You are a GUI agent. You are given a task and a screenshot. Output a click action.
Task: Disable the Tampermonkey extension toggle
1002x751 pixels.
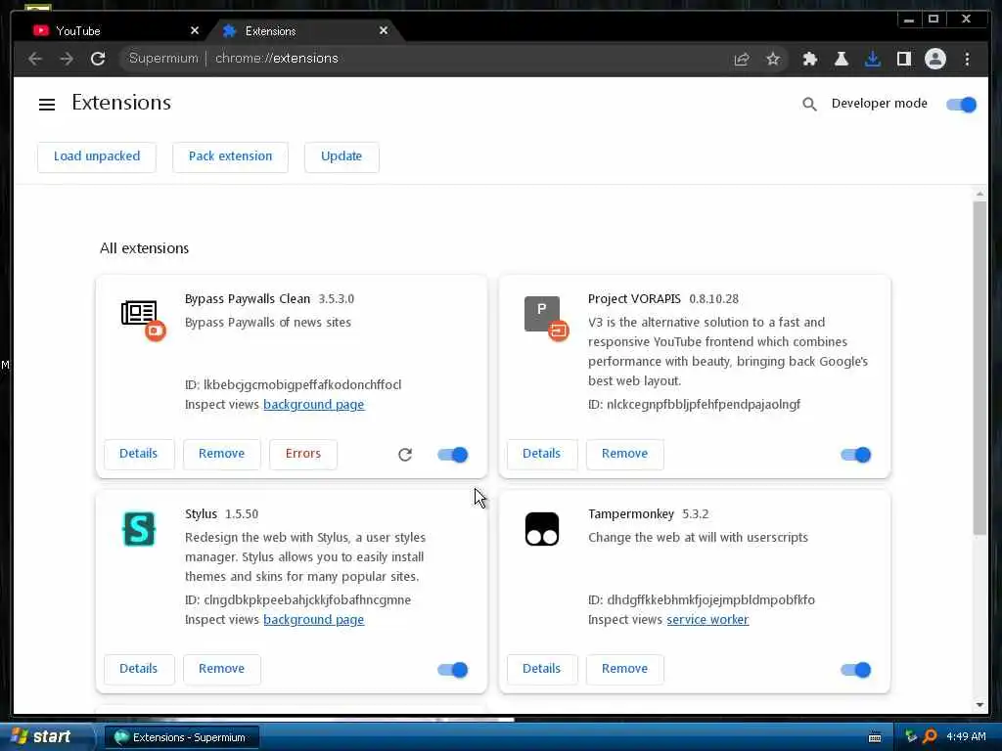point(856,670)
